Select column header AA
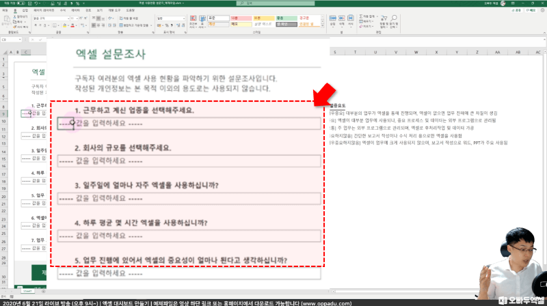Image resolution: width=547 pixels, height=306 pixels. point(498,53)
